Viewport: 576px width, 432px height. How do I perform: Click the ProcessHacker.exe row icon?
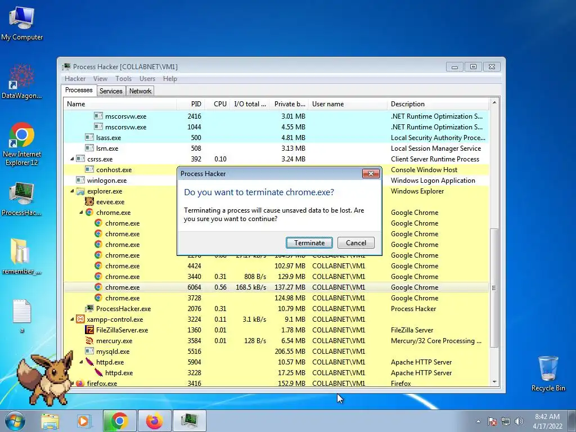coord(89,308)
